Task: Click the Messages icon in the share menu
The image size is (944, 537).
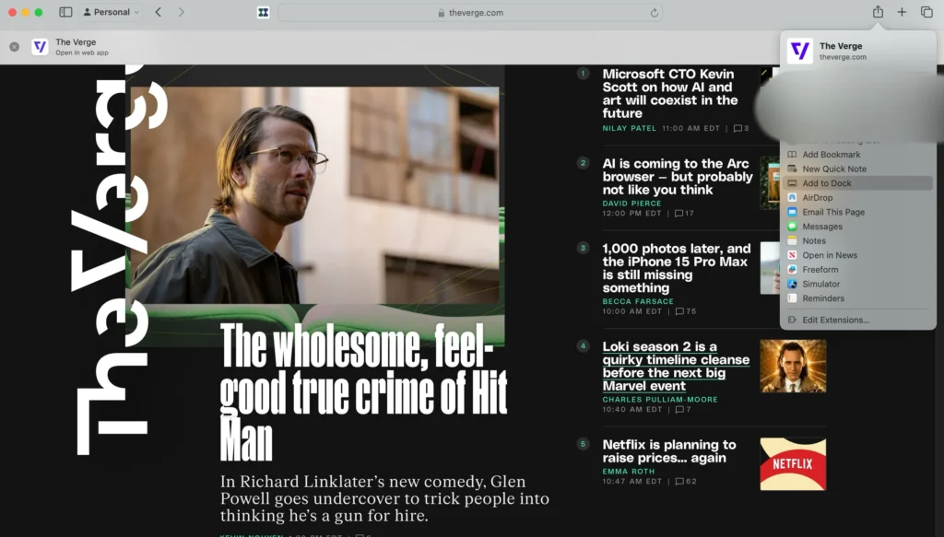Action: click(792, 227)
